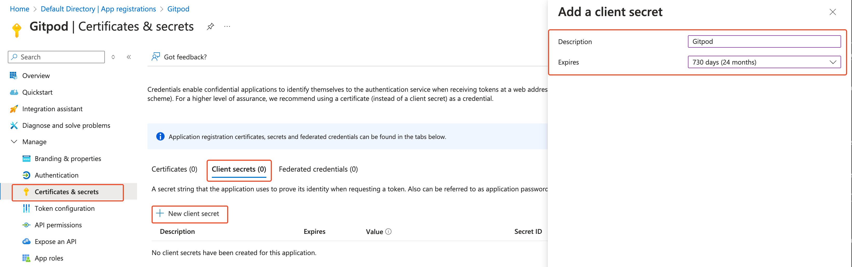Click the Manage section label

pyautogui.click(x=35, y=142)
